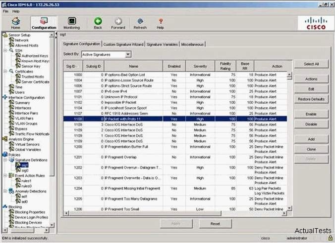Click the Disable button

point(311,124)
